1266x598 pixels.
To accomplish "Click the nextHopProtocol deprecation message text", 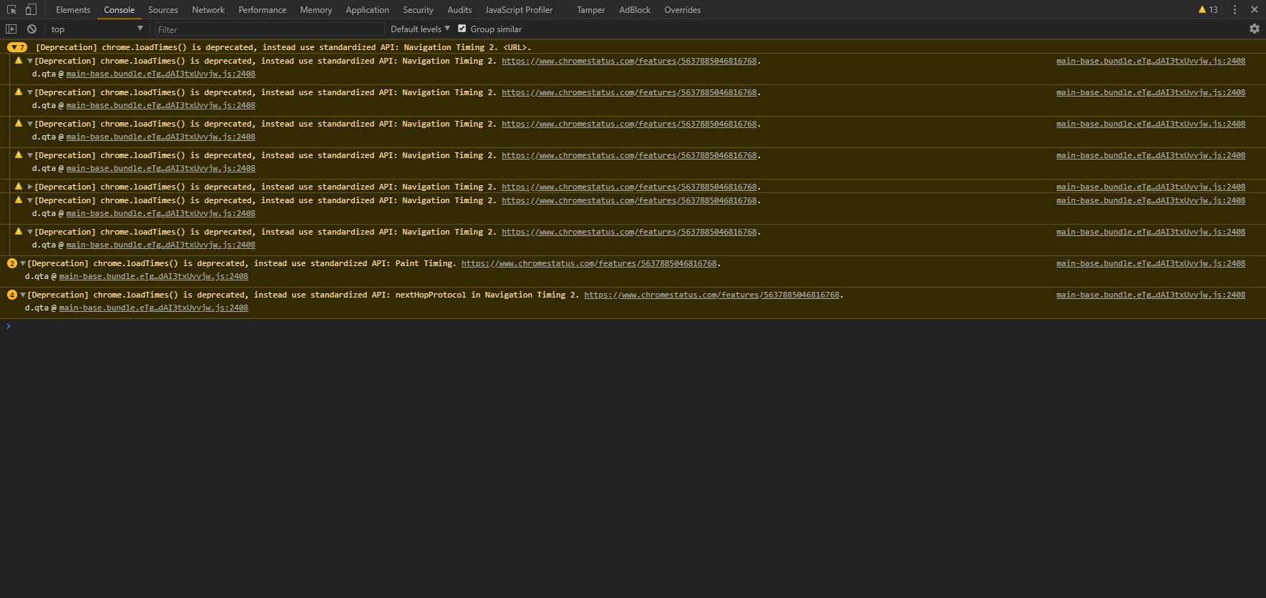I will (303, 295).
